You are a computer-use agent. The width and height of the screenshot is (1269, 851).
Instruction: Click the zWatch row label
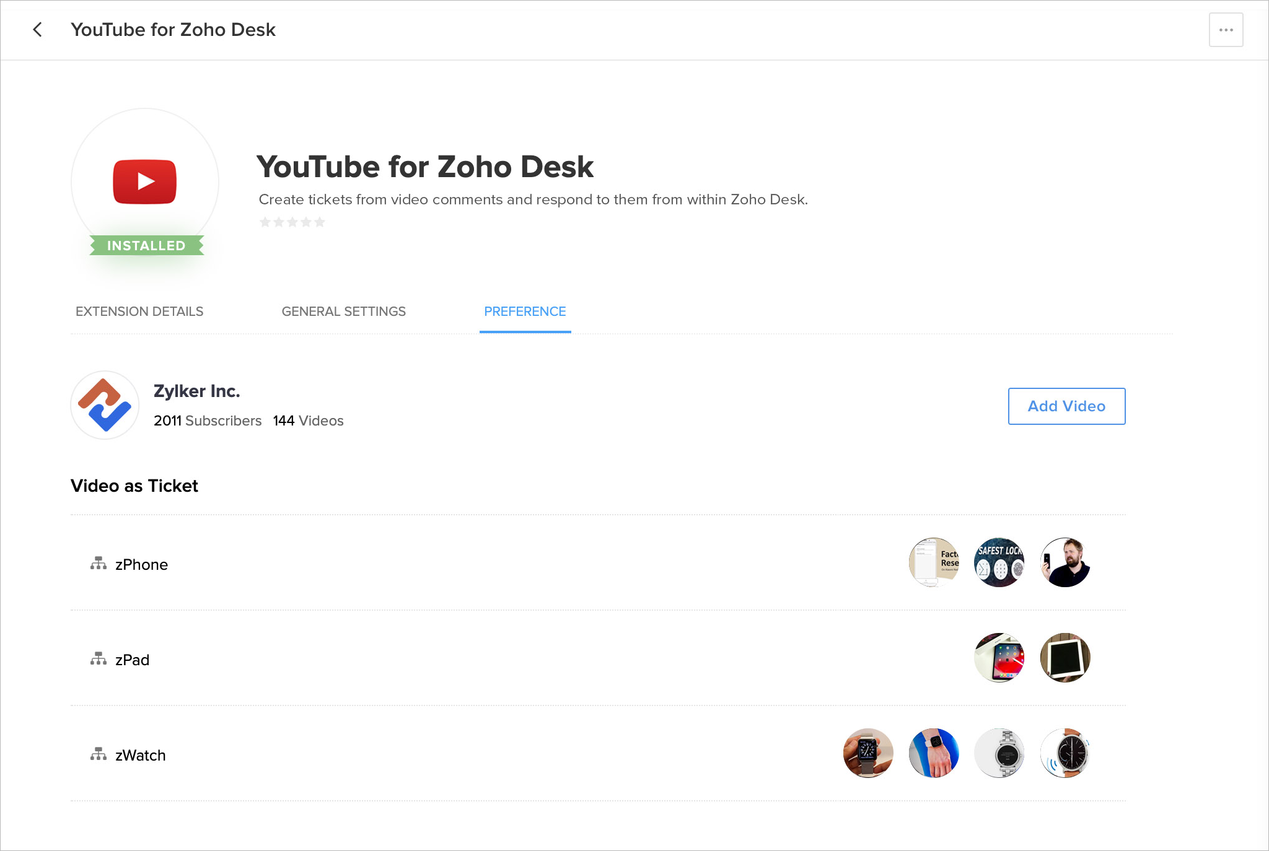coord(141,756)
